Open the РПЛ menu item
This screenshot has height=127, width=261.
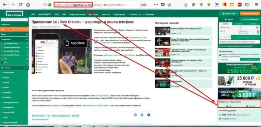point(57,15)
